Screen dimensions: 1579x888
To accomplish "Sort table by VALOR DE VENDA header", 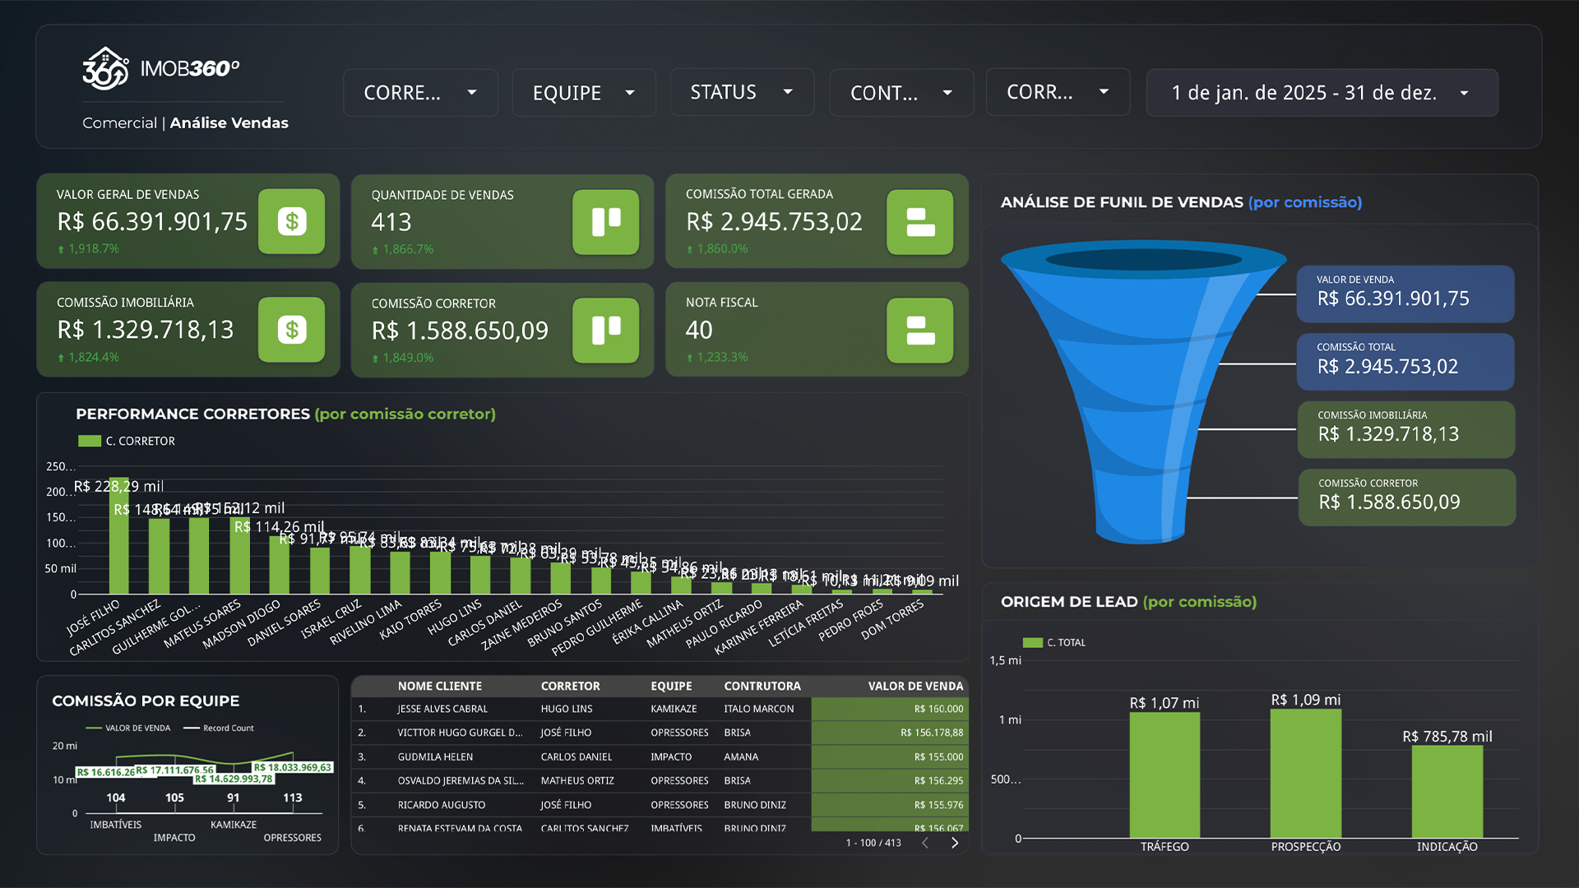I will point(915,686).
